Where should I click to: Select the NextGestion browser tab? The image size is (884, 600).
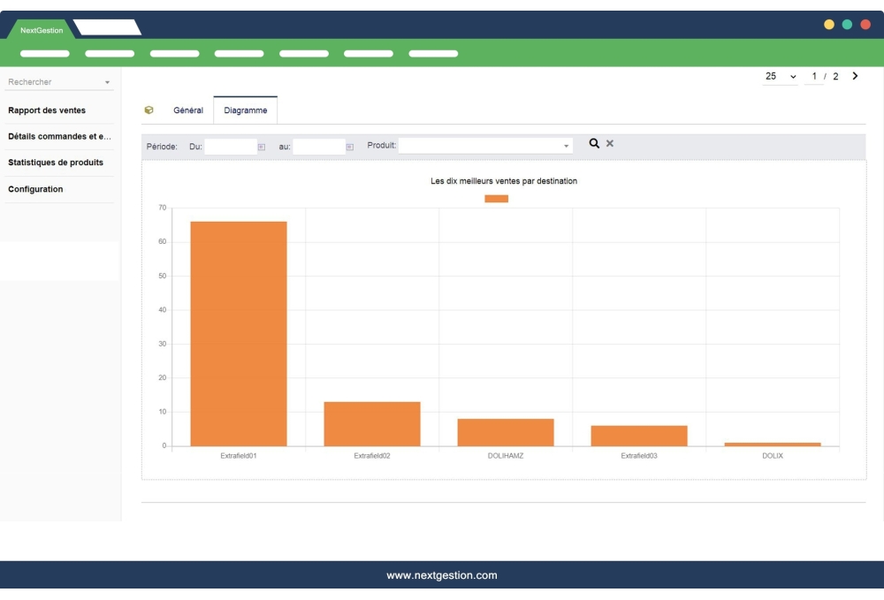click(42, 30)
